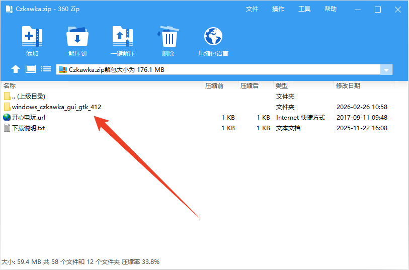Sort by the 压缩前 column header
This screenshot has width=409, height=270.
(214, 86)
